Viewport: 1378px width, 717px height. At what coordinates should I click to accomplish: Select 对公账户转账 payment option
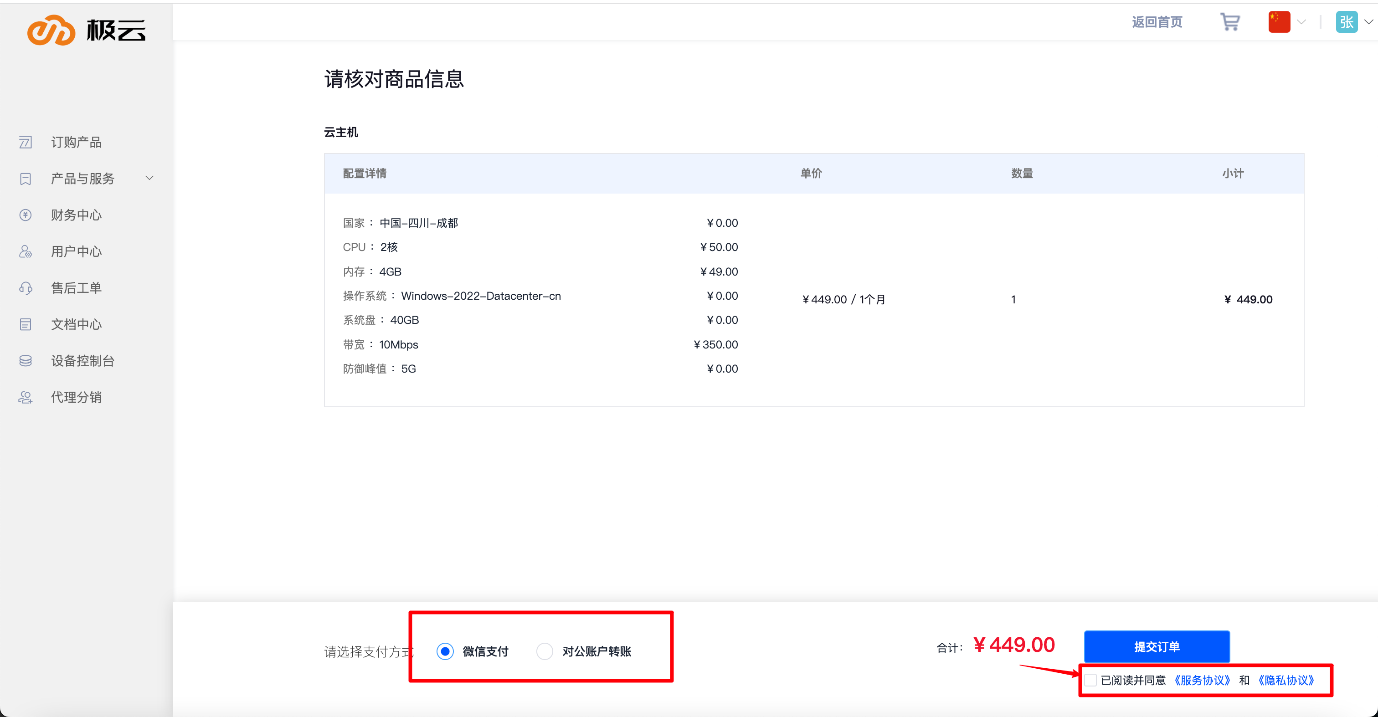pos(545,650)
